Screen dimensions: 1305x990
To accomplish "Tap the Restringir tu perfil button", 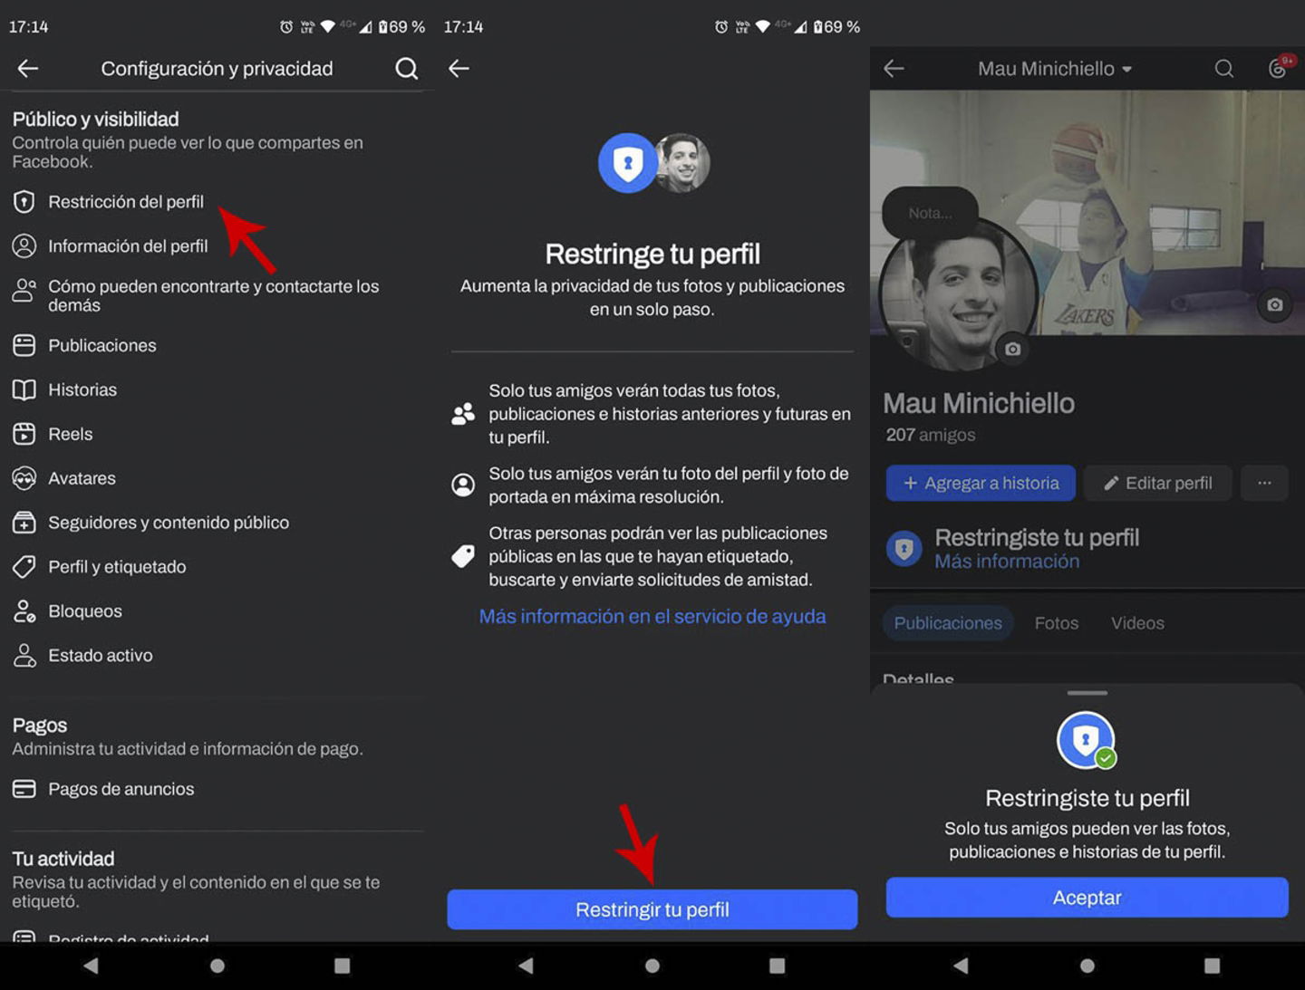I will click(652, 909).
